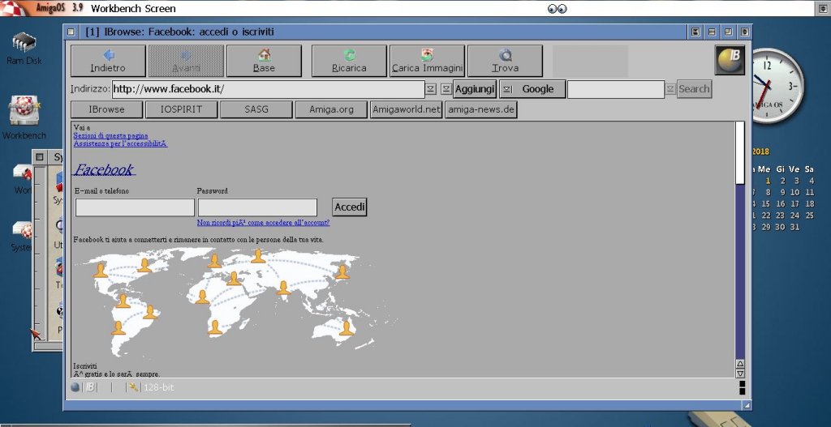Click the Accedi login button
831x427 pixels.
click(350, 207)
